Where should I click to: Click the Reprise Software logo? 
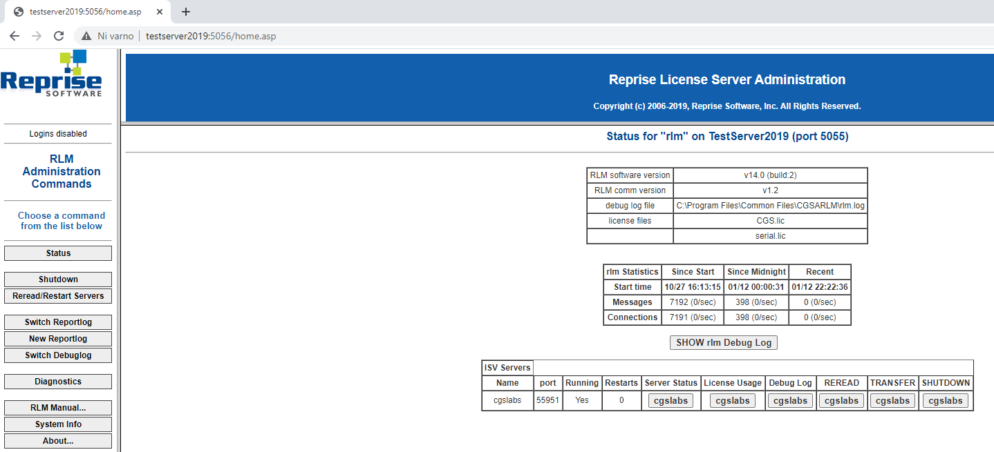(52, 74)
